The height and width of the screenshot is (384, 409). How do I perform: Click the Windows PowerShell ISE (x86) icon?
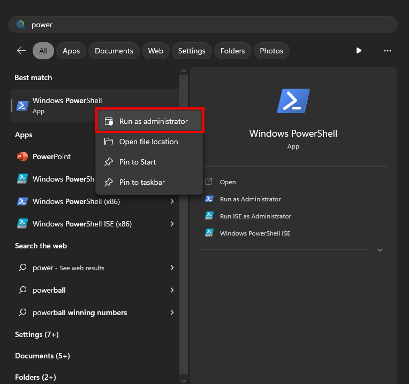point(22,224)
